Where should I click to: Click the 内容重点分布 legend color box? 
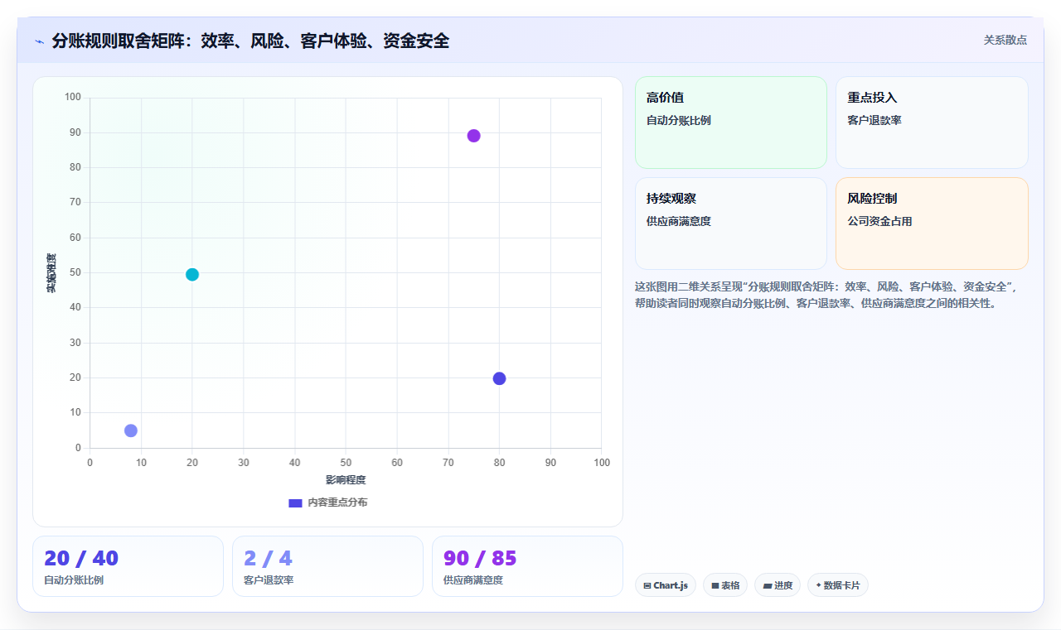[295, 503]
